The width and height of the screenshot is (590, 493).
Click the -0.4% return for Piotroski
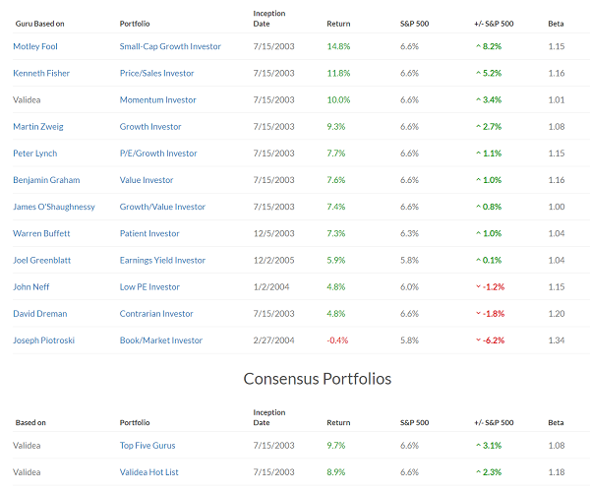point(337,340)
